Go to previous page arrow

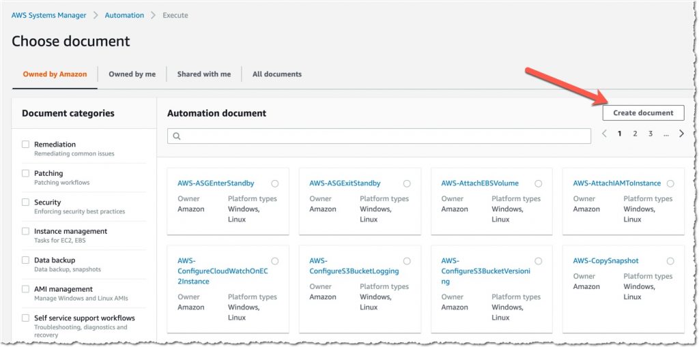[x=605, y=134]
